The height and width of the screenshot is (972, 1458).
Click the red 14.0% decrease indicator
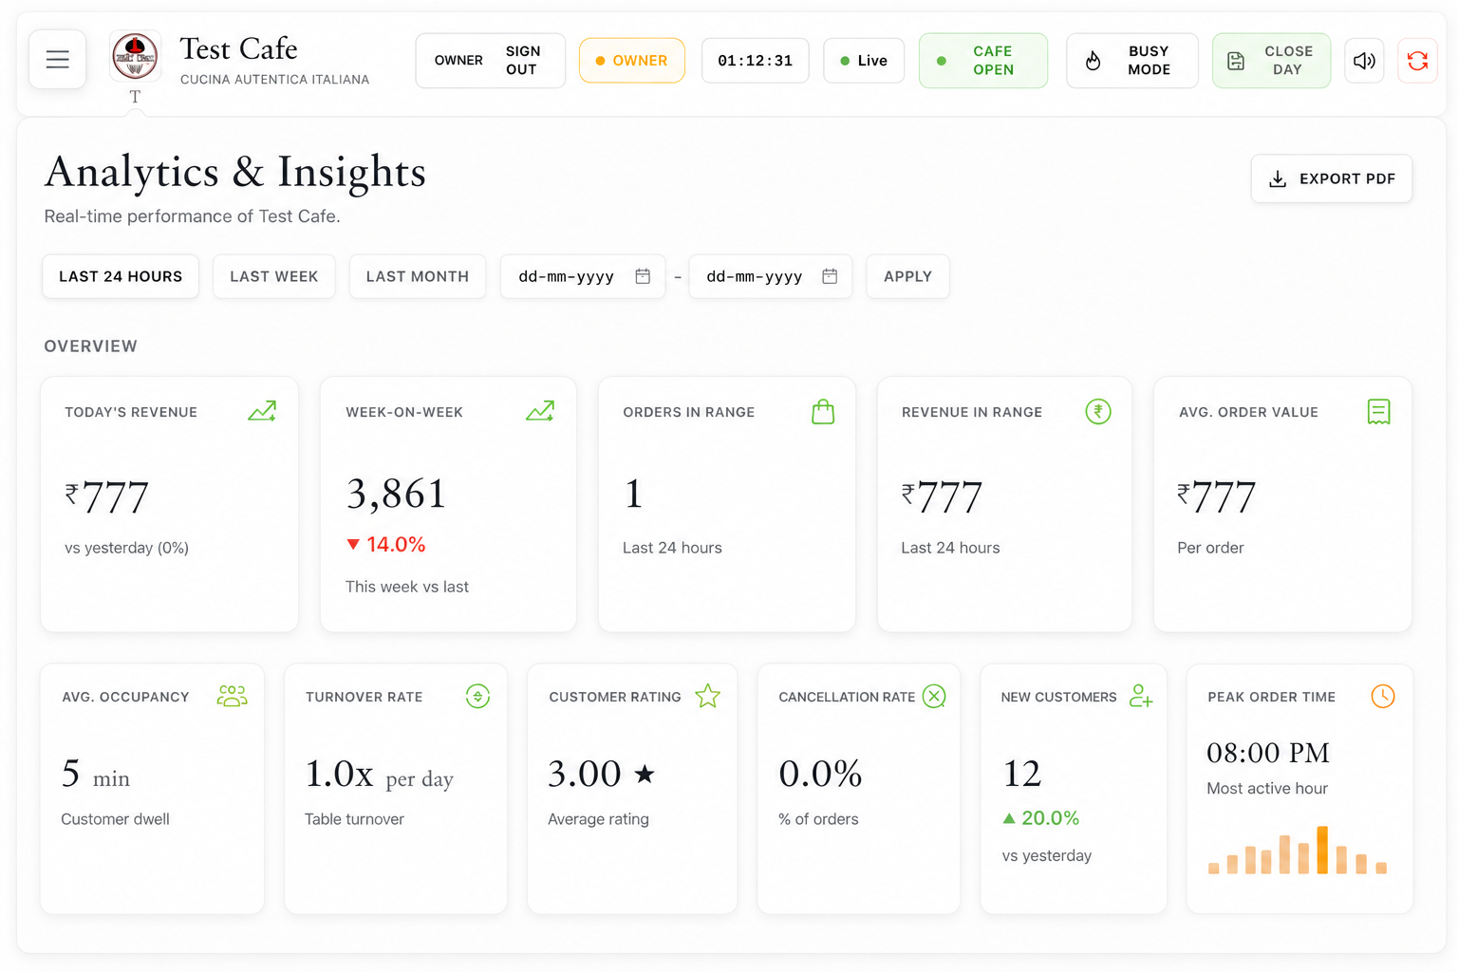[385, 545]
